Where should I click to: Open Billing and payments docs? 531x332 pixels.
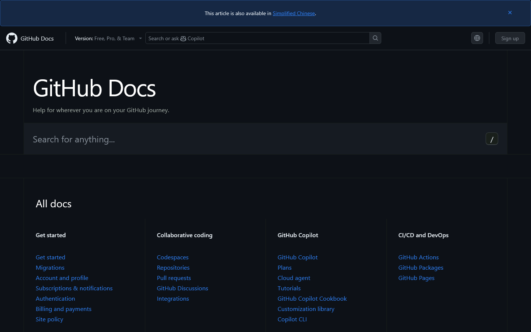(63, 309)
